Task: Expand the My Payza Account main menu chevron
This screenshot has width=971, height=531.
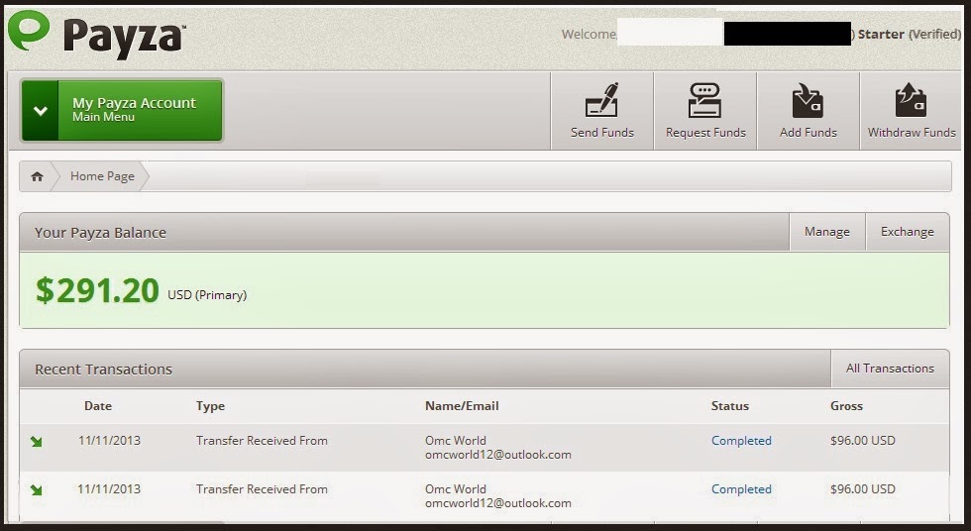Action: (41, 111)
